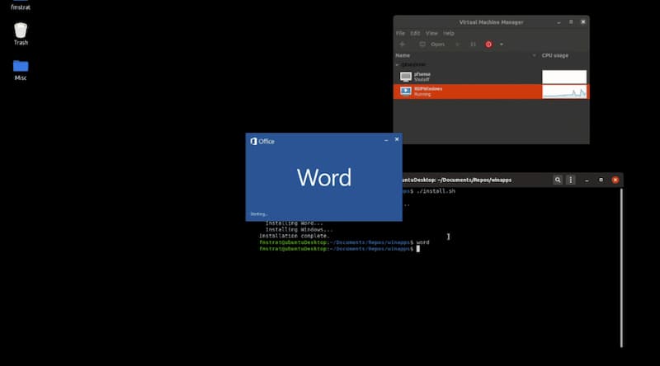Close the Word splash screen
This screenshot has height=366, width=660.
pos(397,139)
